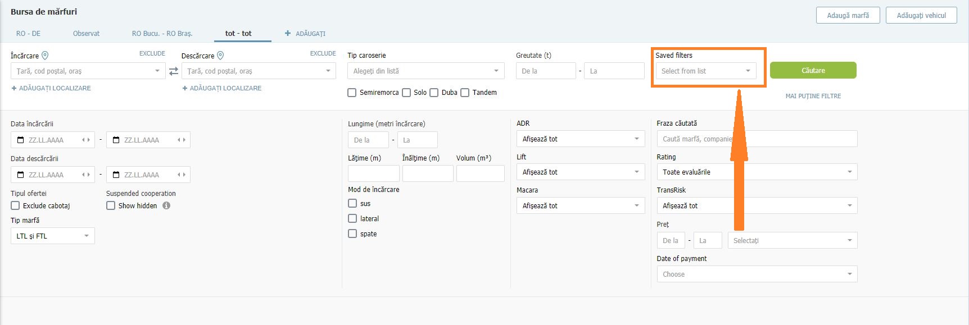
Task: Expand Tip caroserie list
Action: pyautogui.click(x=426, y=71)
